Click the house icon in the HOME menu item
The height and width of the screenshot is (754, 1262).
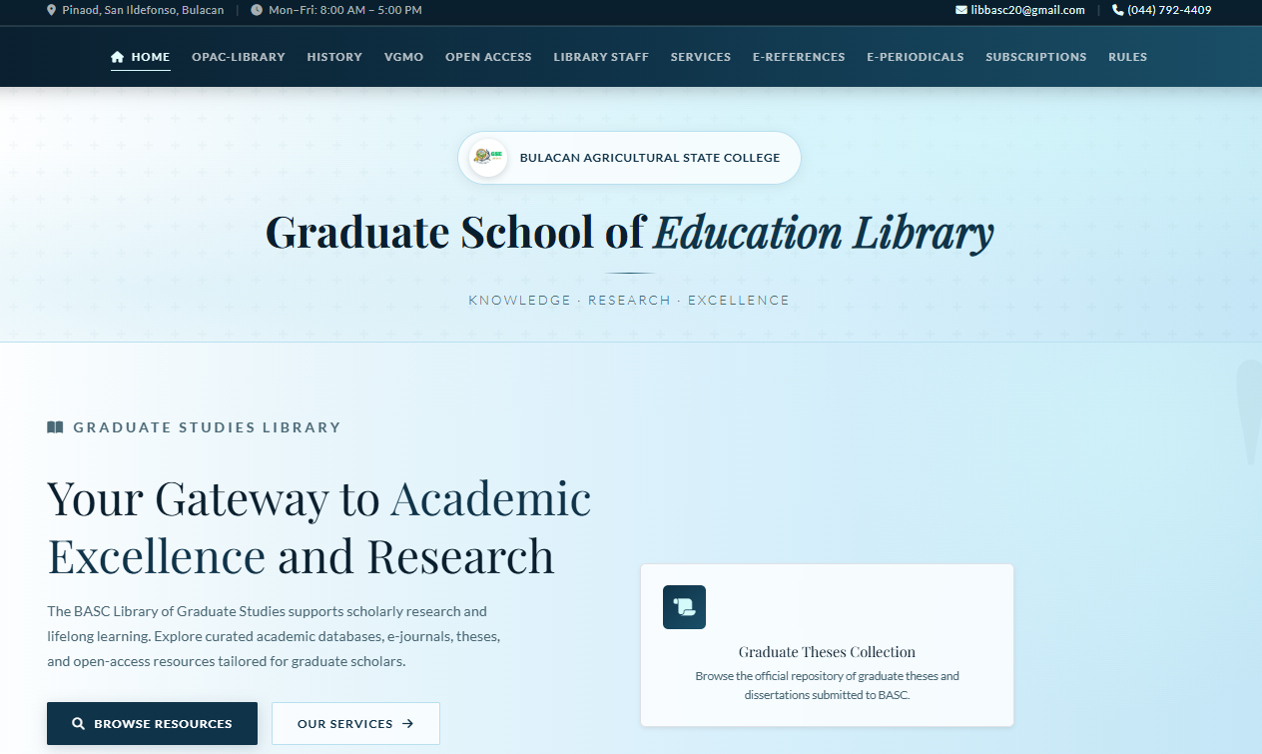(118, 57)
